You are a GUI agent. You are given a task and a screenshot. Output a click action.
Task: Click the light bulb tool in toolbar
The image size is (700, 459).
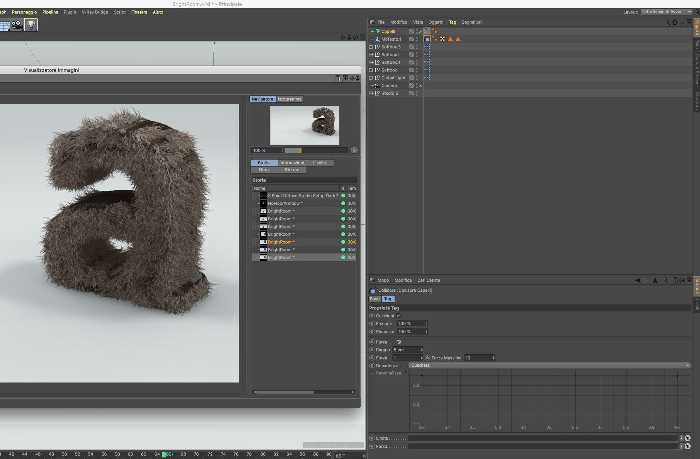31,25
